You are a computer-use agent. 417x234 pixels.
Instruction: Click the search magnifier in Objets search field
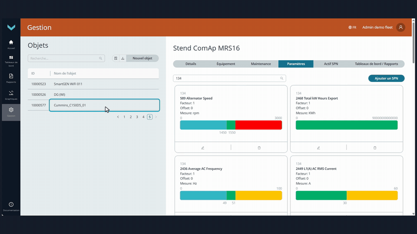point(100,58)
